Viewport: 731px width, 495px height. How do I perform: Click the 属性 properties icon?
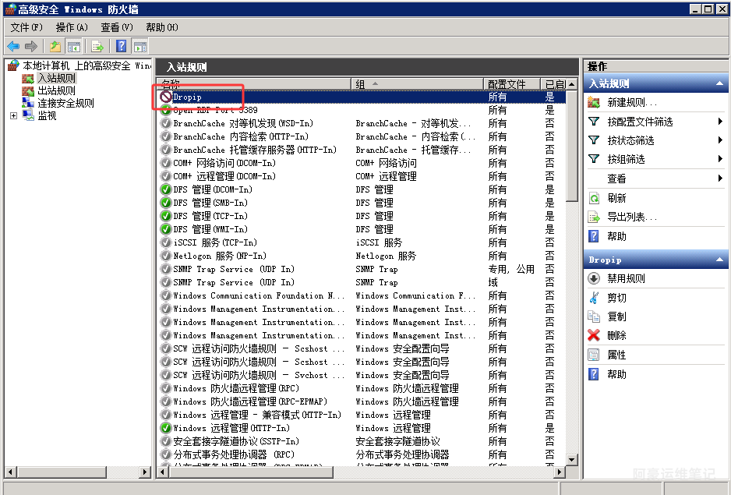click(x=594, y=355)
